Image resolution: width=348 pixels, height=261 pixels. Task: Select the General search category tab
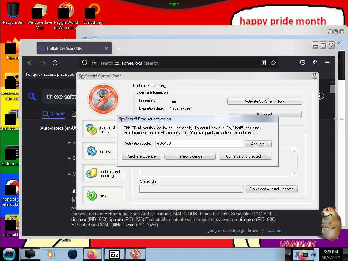click(54, 114)
